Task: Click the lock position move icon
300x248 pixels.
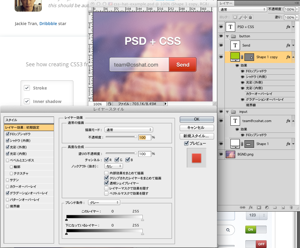Action: (245, 17)
